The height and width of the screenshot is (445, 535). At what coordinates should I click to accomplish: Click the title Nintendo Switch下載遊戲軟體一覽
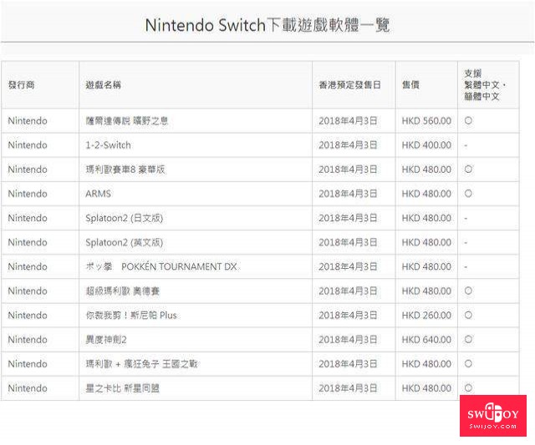click(267, 25)
